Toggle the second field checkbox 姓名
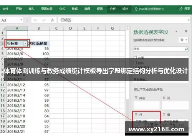Screen dimensions: 192x139 pyautogui.click(x=135, y=63)
